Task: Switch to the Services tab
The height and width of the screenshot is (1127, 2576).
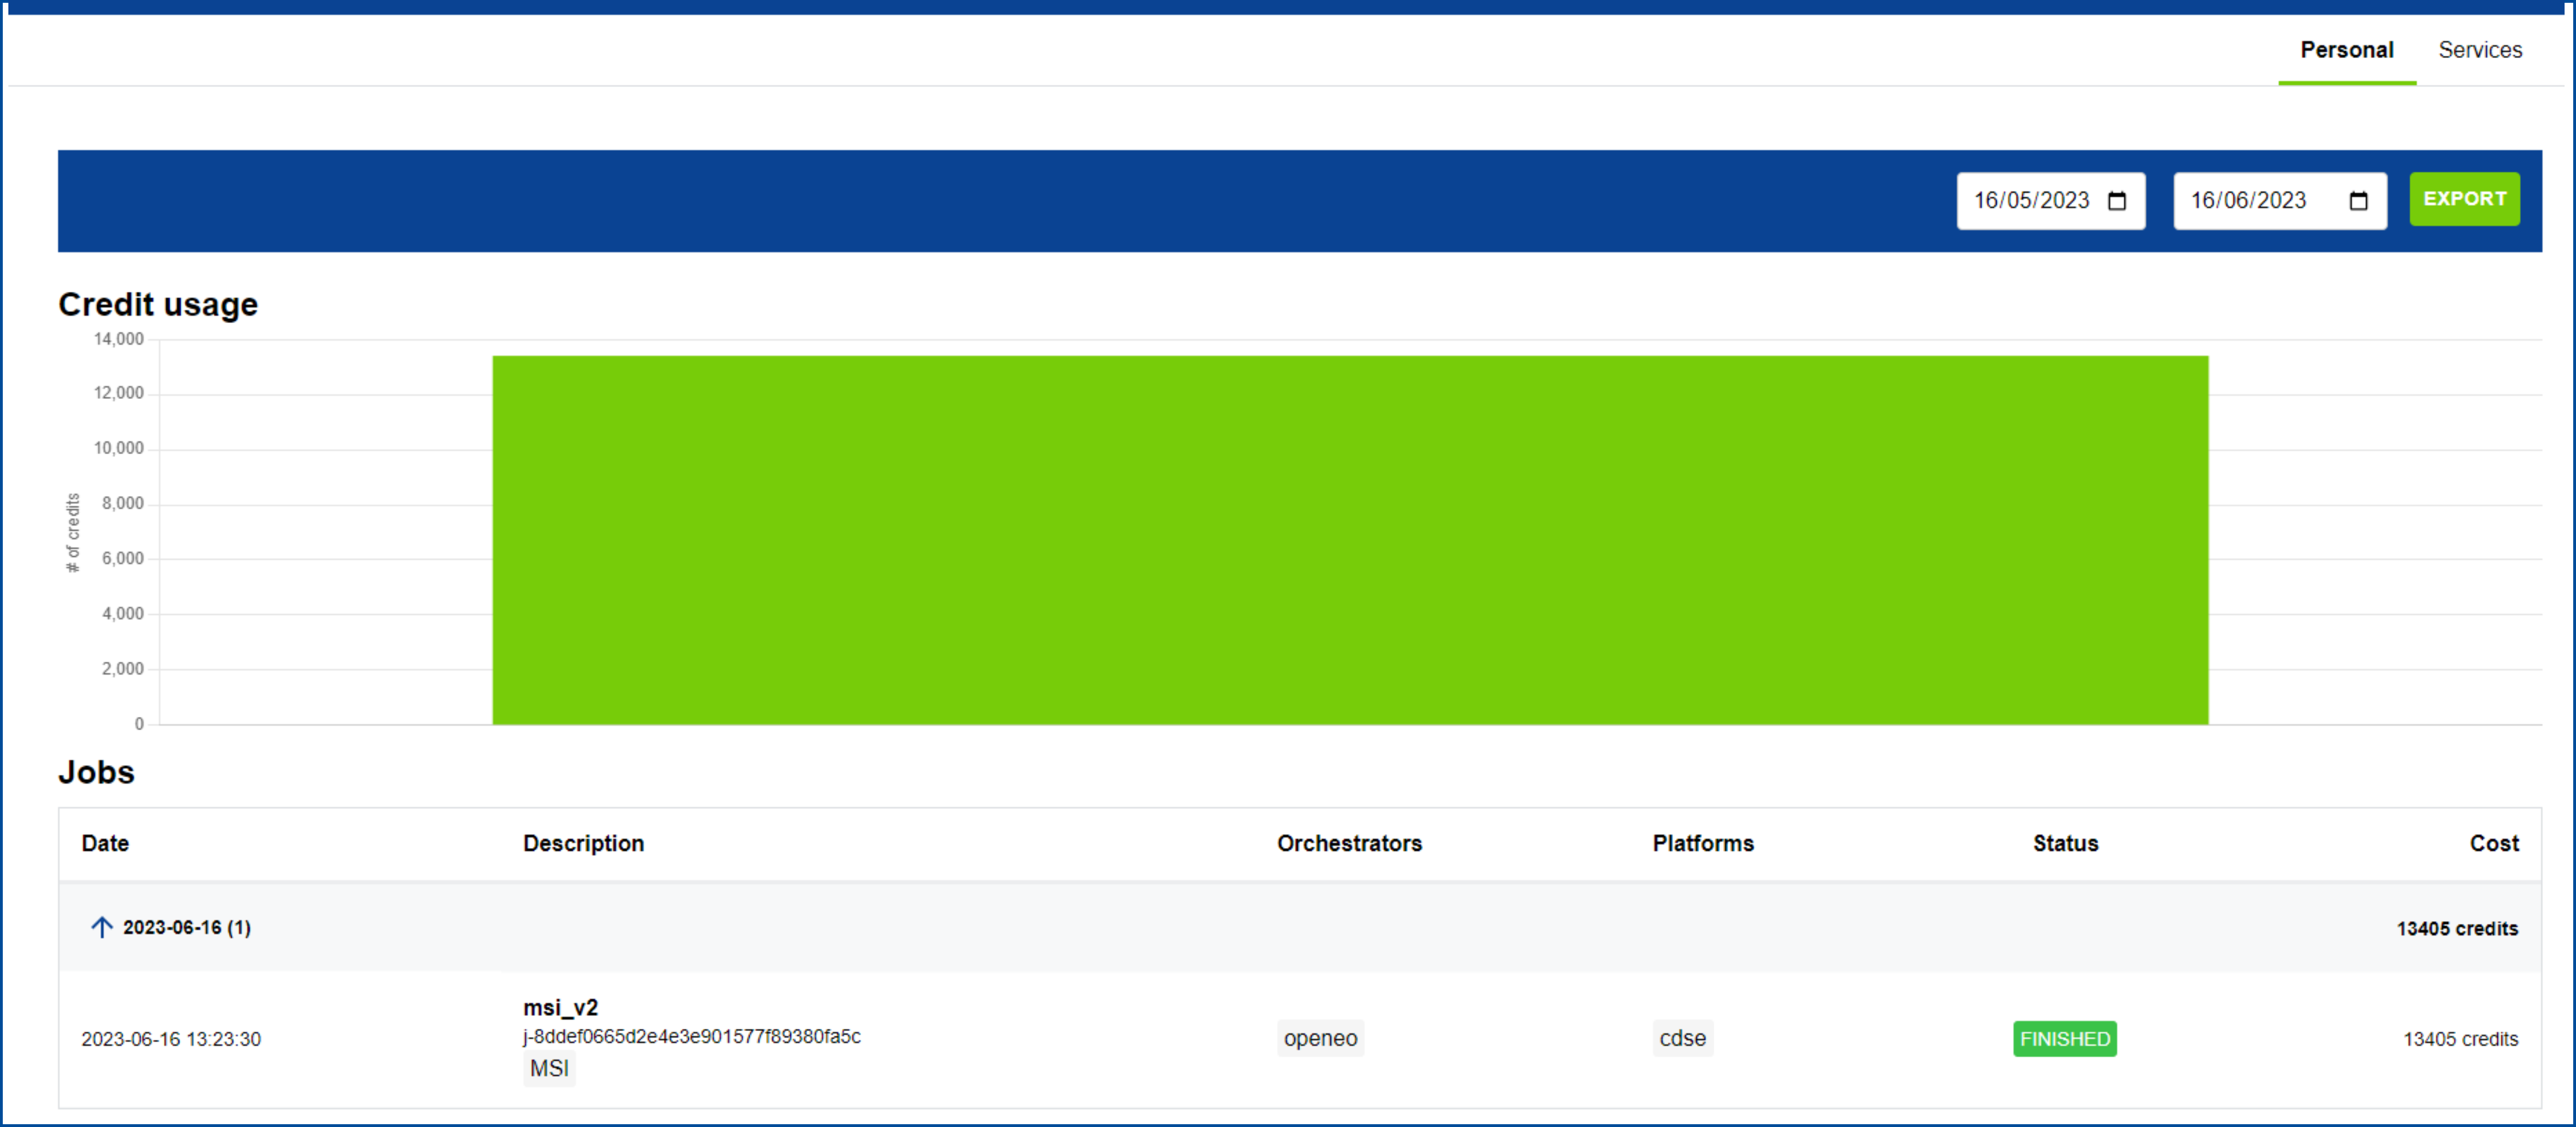Action: click(x=2479, y=50)
